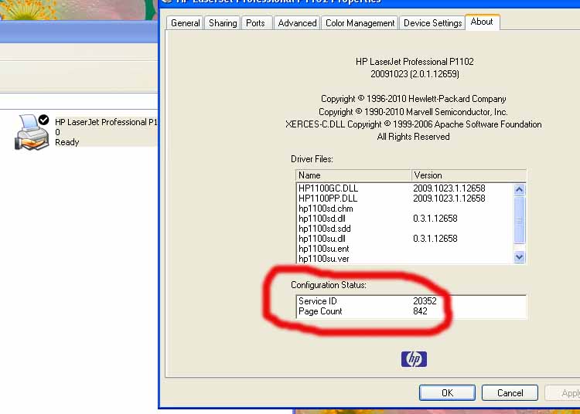Screen dimensions: 580x414
Task: Click the Version column header
Action: tap(469, 175)
